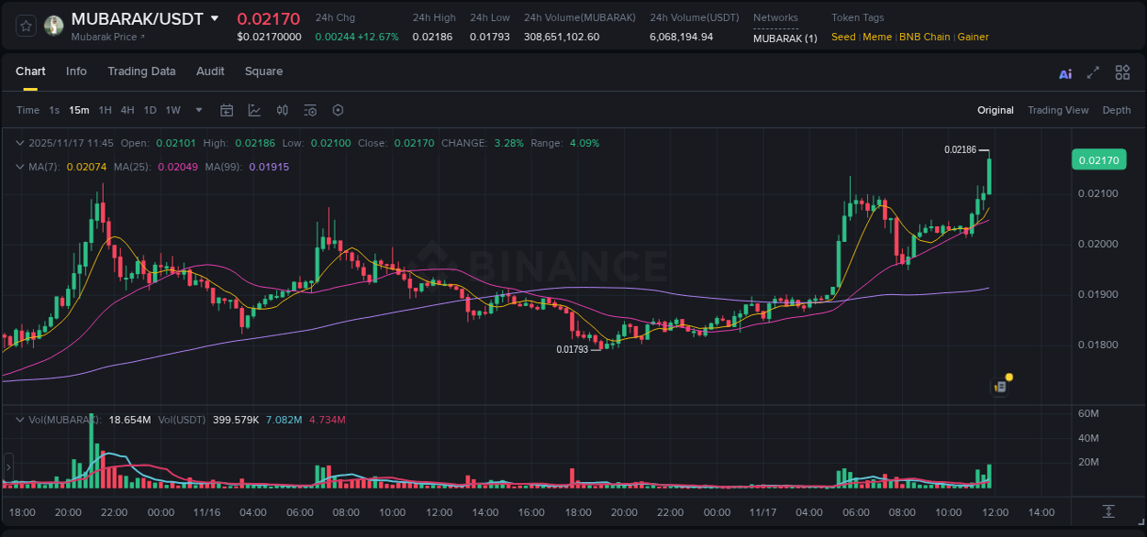Switch to the Trading Data tab
The image size is (1147, 537).
pos(141,71)
